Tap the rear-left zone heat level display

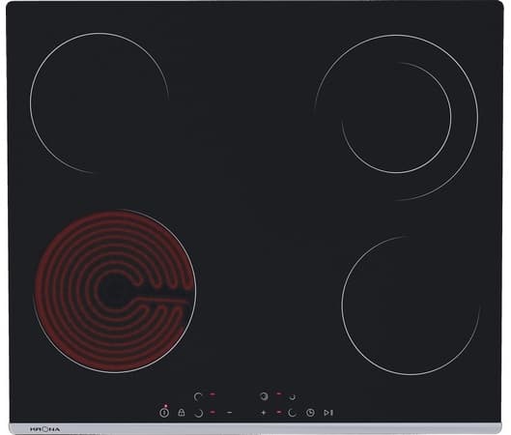tap(213, 394)
